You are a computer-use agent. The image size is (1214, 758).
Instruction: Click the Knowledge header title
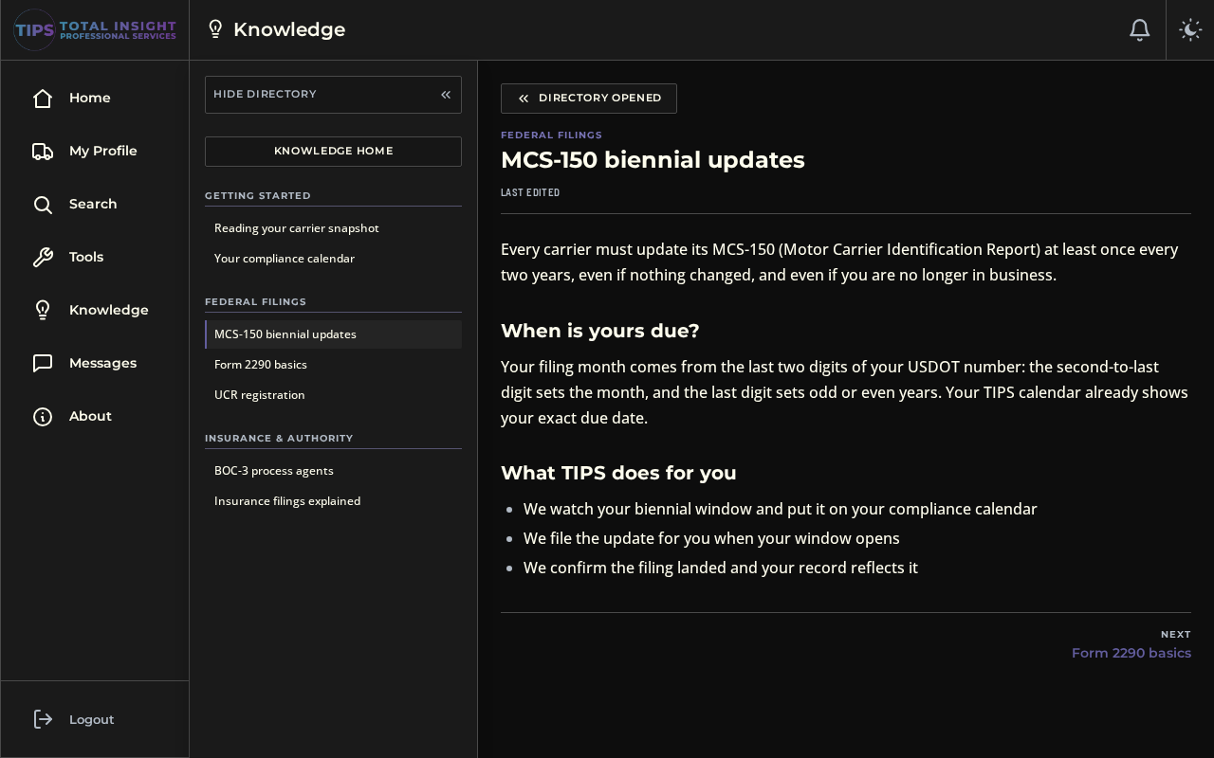[289, 29]
